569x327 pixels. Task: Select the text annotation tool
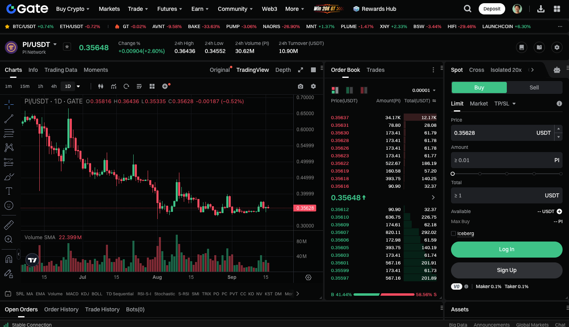click(9, 191)
